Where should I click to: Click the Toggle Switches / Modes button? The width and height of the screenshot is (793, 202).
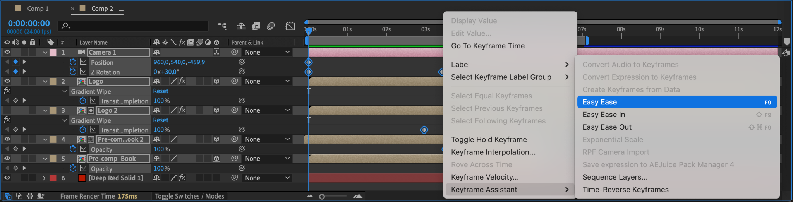coord(189,196)
